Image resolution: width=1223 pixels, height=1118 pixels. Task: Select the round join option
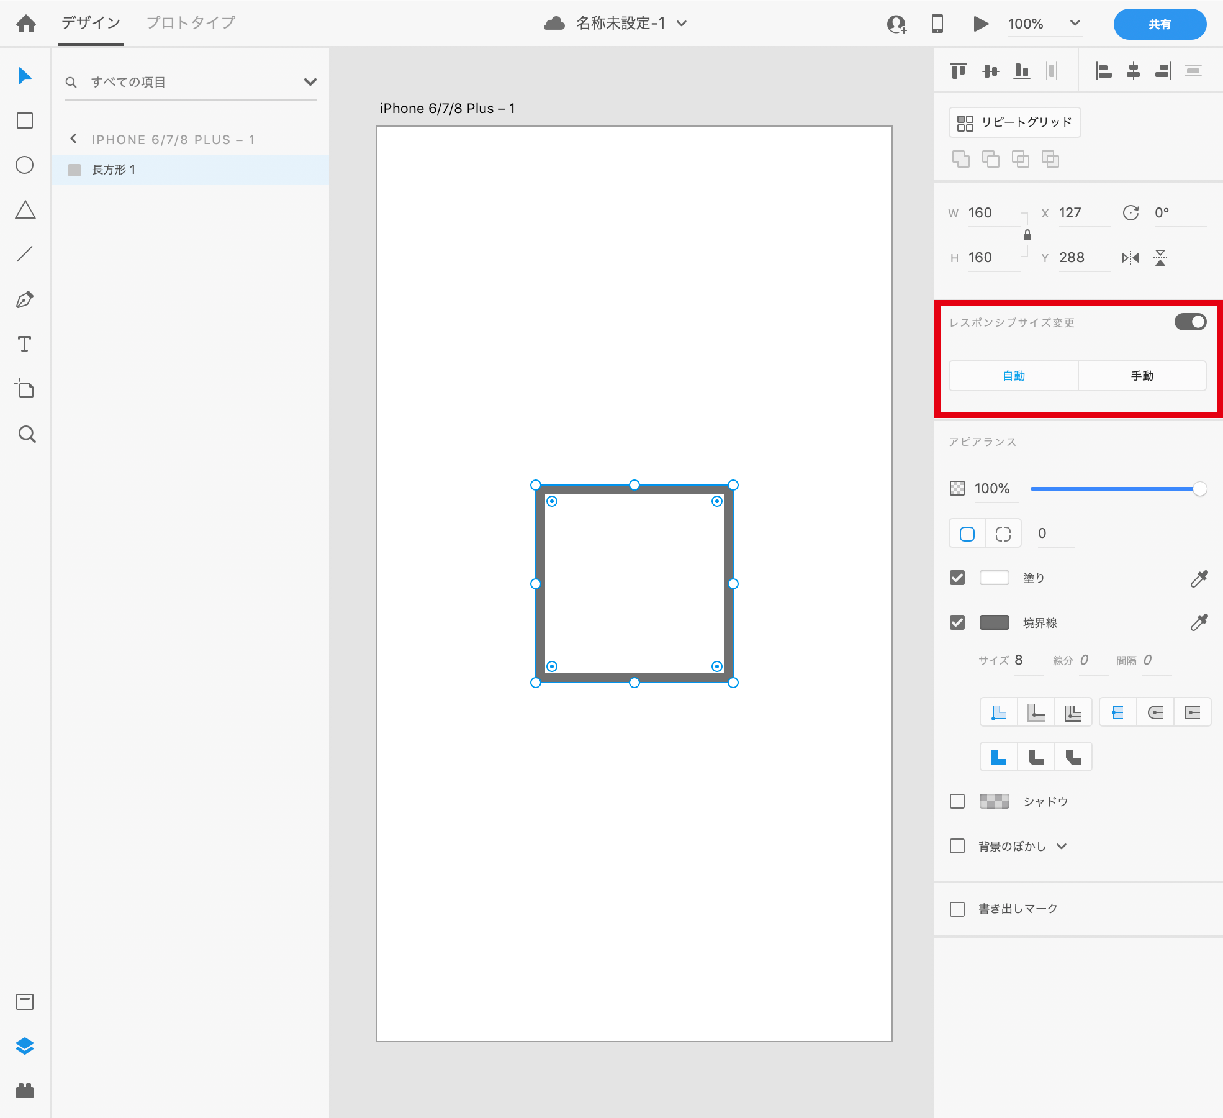tap(1036, 757)
